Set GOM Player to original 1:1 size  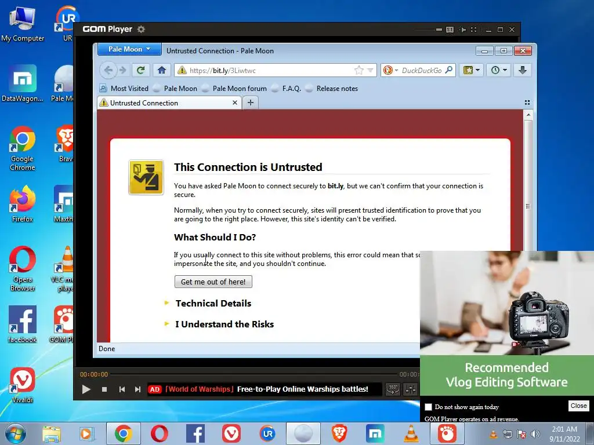(x=450, y=30)
